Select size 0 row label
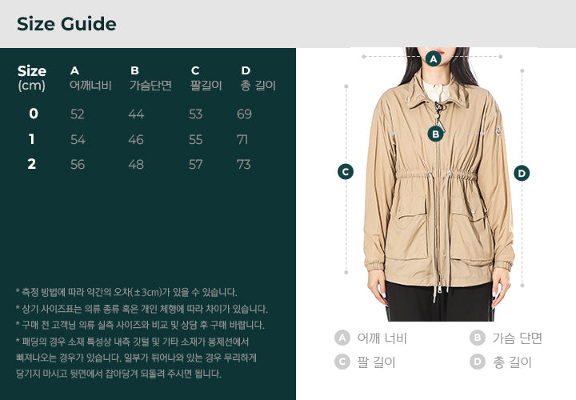The width and height of the screenshot is (576, 400). point(34,114)
